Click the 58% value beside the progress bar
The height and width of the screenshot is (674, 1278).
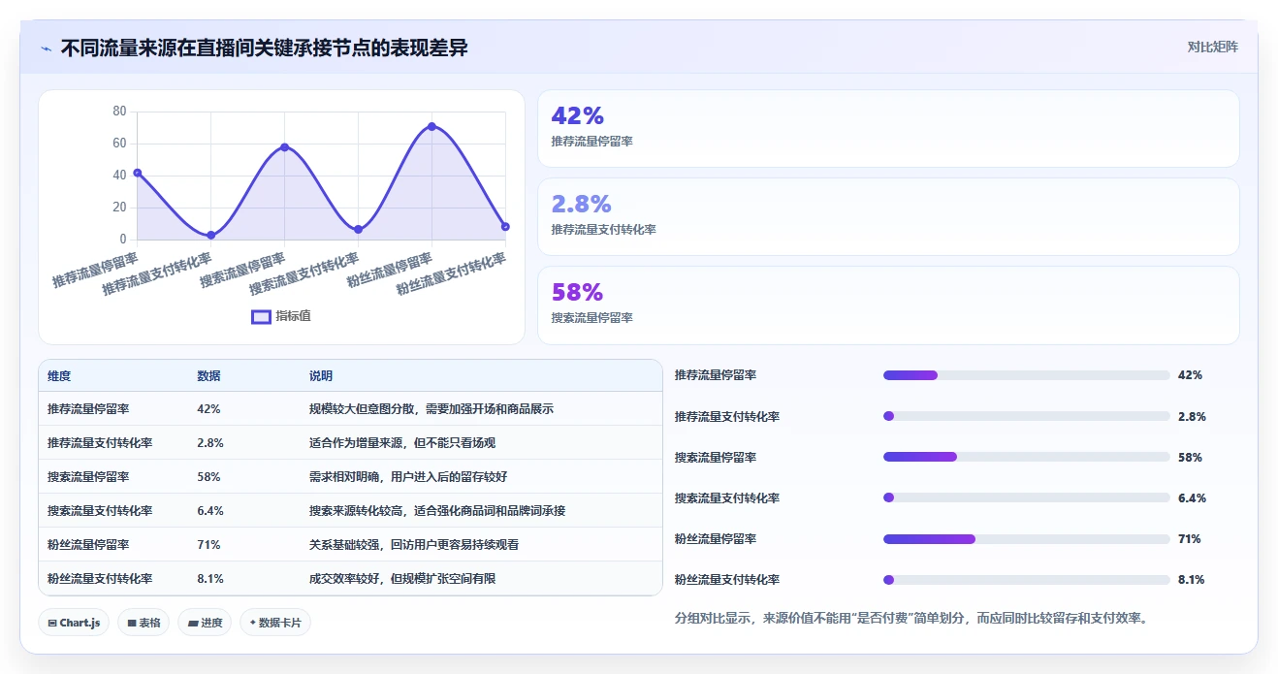point(1190,457)
